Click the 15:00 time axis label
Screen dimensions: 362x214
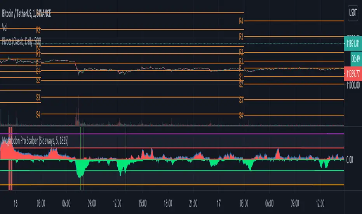point(143,203)
